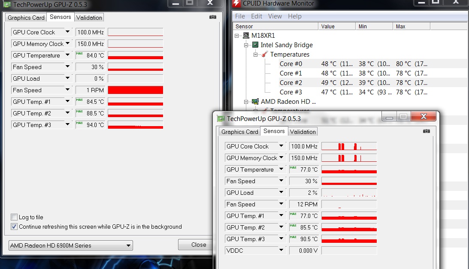
Task: Switch to Validation tab in front GPU-Z window
Action: (303, 132)
